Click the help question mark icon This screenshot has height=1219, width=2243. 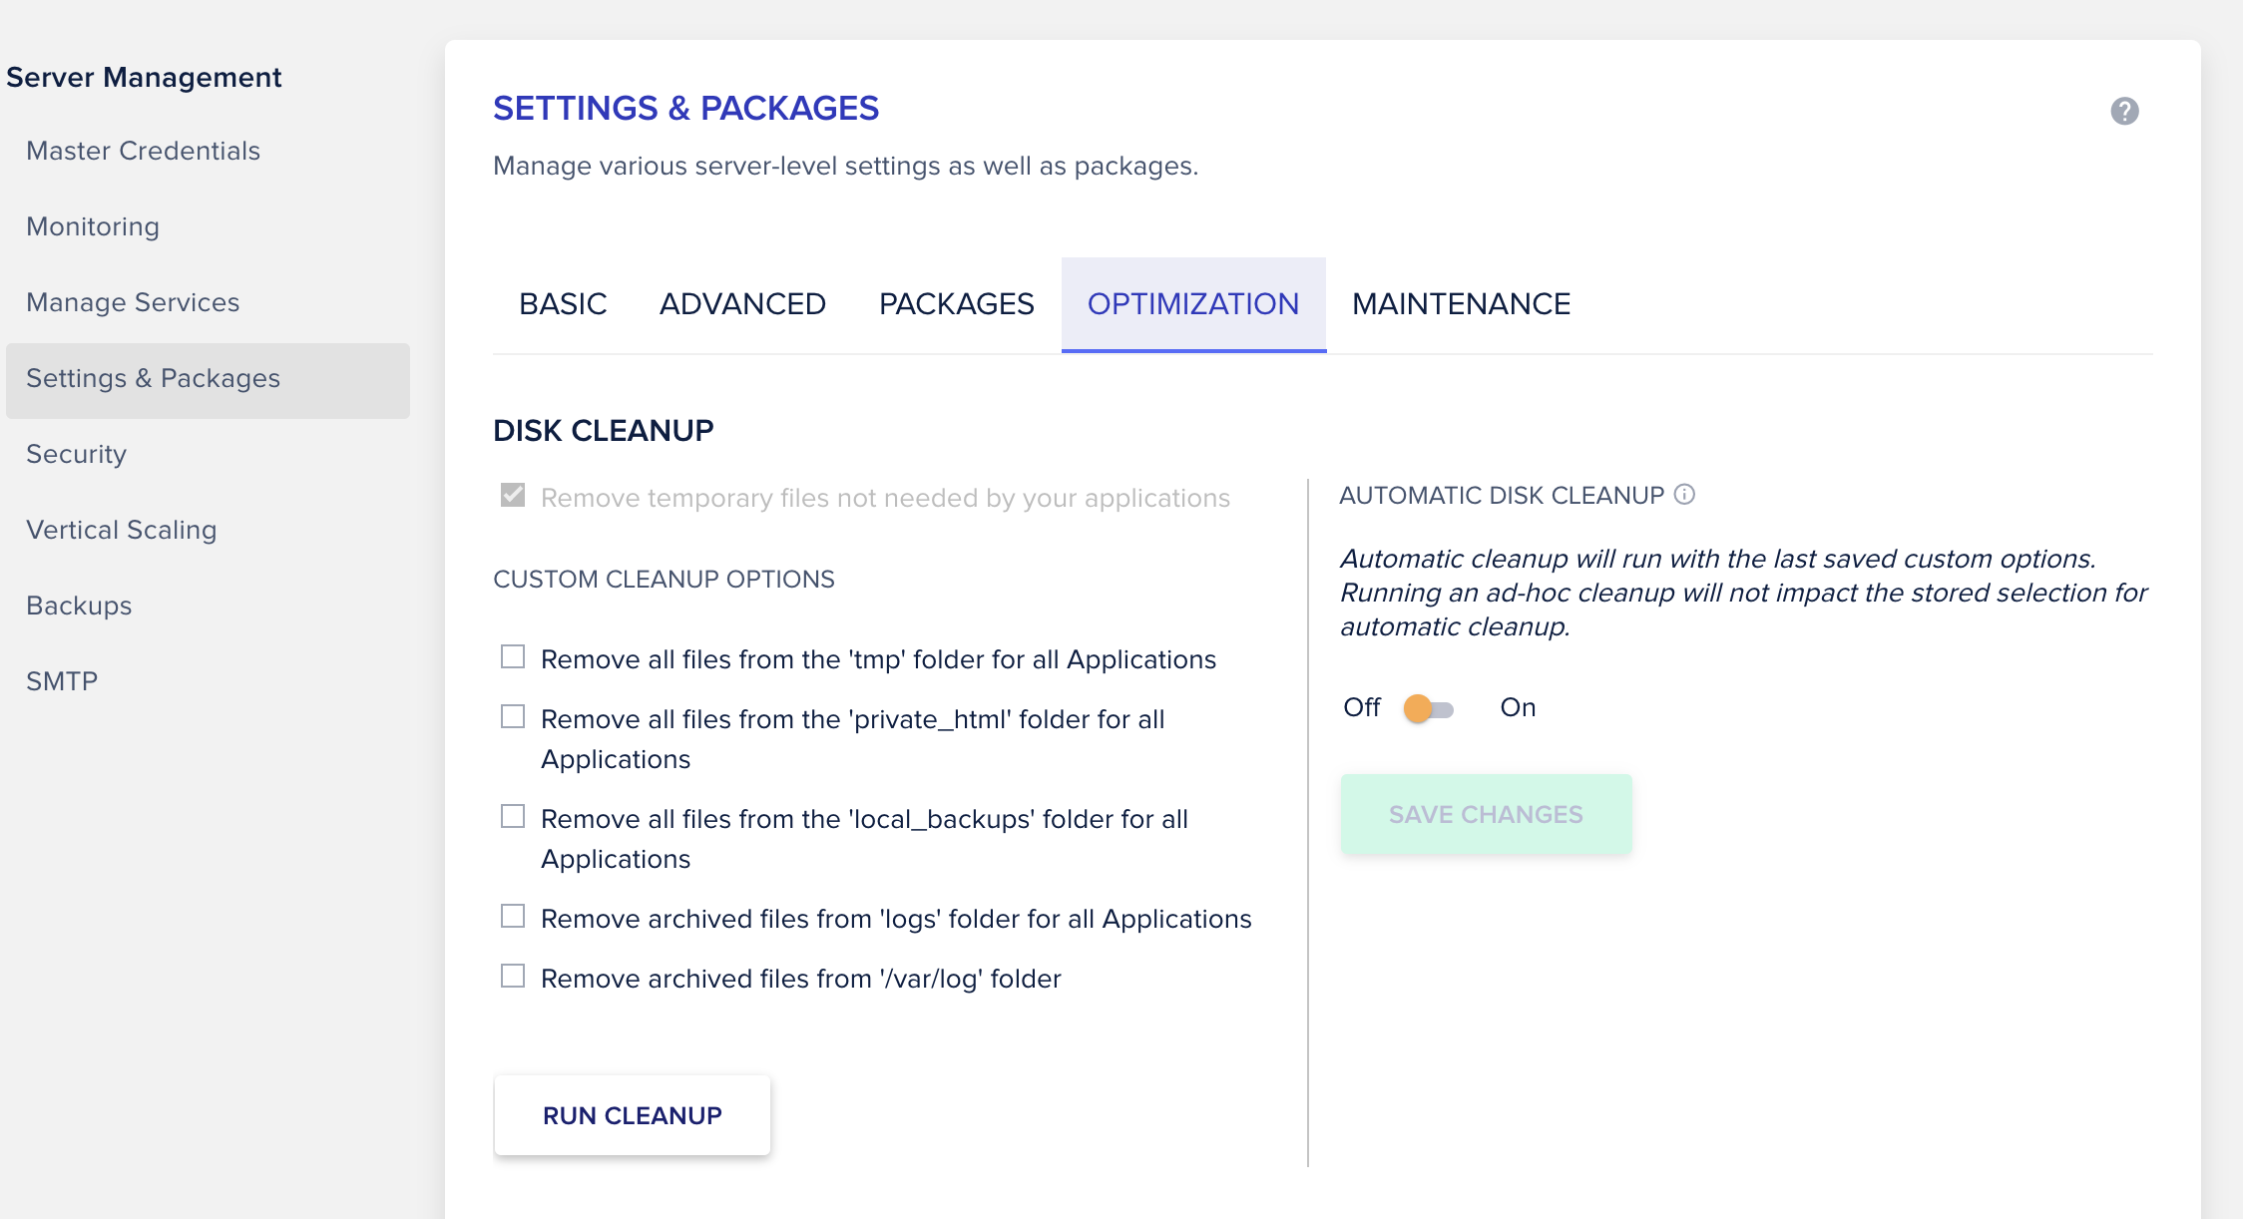point(2124,111)
